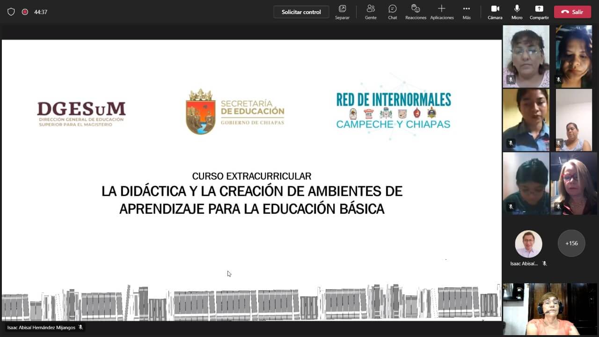Image resolution: width=599 pixels, height=337 pixels.
Task: Expand the +156 additional participants
Action: (x=571, y=243)
